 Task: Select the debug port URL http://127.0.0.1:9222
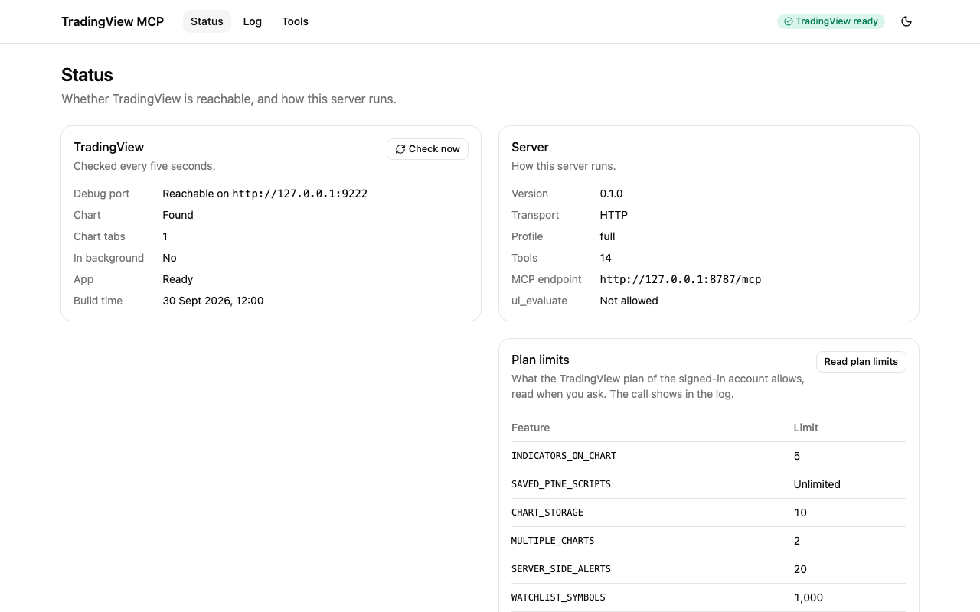[x=300, y=194]
